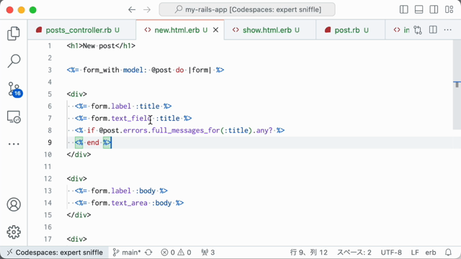Open Source Control with 16 changes
This screenshot has height=259, width=461.
point(14,89)
